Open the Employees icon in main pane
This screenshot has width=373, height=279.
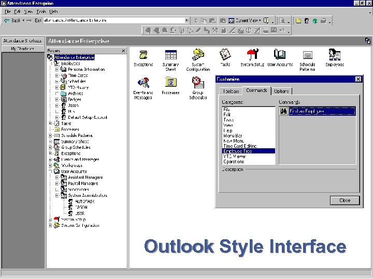(x=334, y=54)
